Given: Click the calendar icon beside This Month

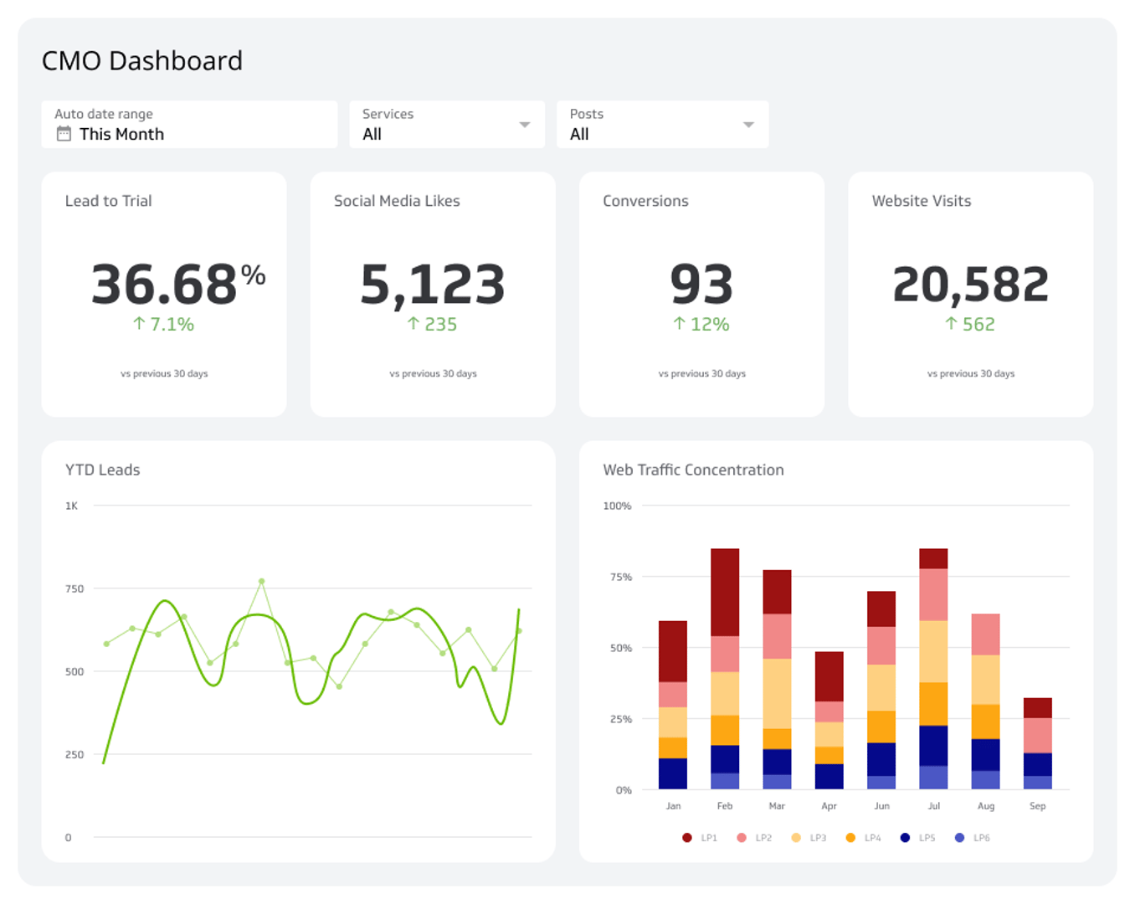Looking at the screenshot, I should pyautogui.click(x=64, y=134).
